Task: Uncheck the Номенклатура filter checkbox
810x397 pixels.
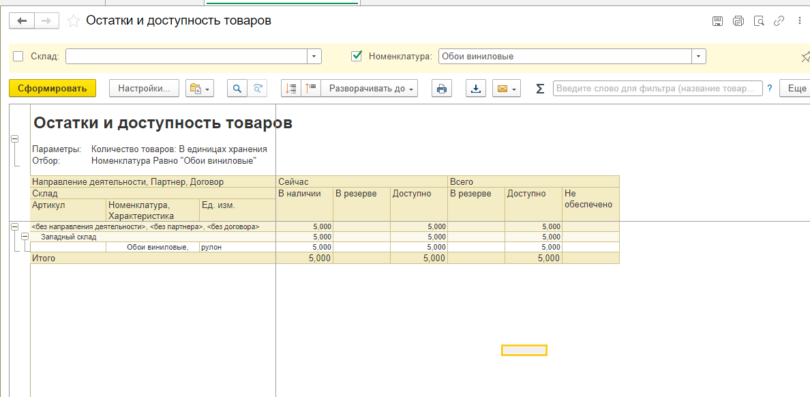Action: [356, 57]
